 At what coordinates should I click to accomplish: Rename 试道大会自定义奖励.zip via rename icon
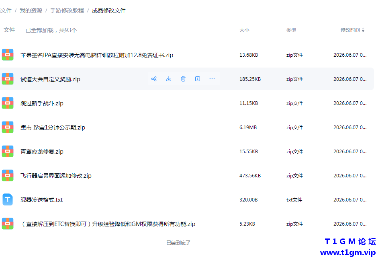click(x=198, y=79)
